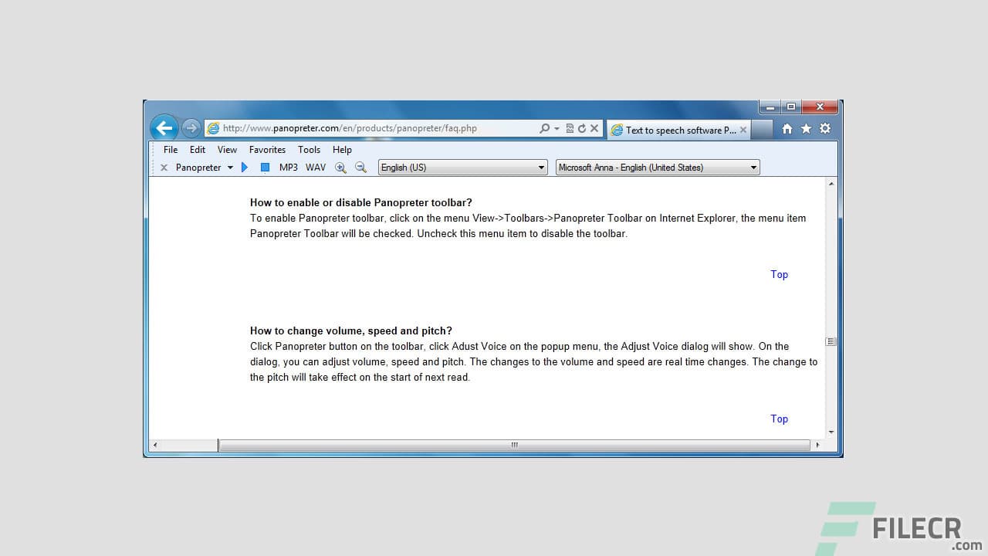Open the Favorites menu
988x556 pixels.
coord(267,150)
